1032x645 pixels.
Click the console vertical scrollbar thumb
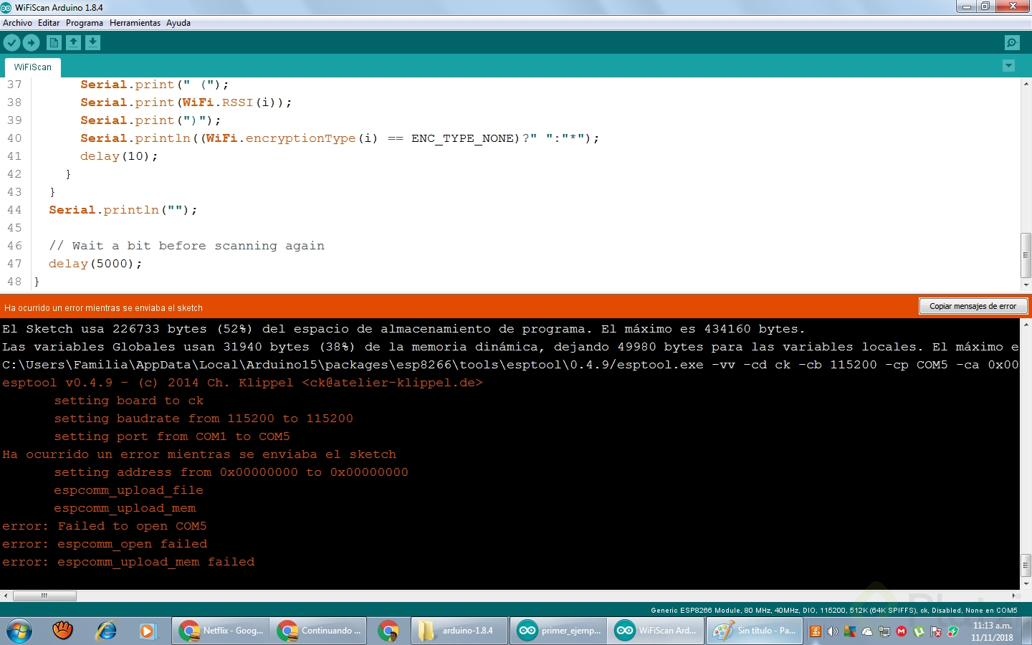point(1026,564)
